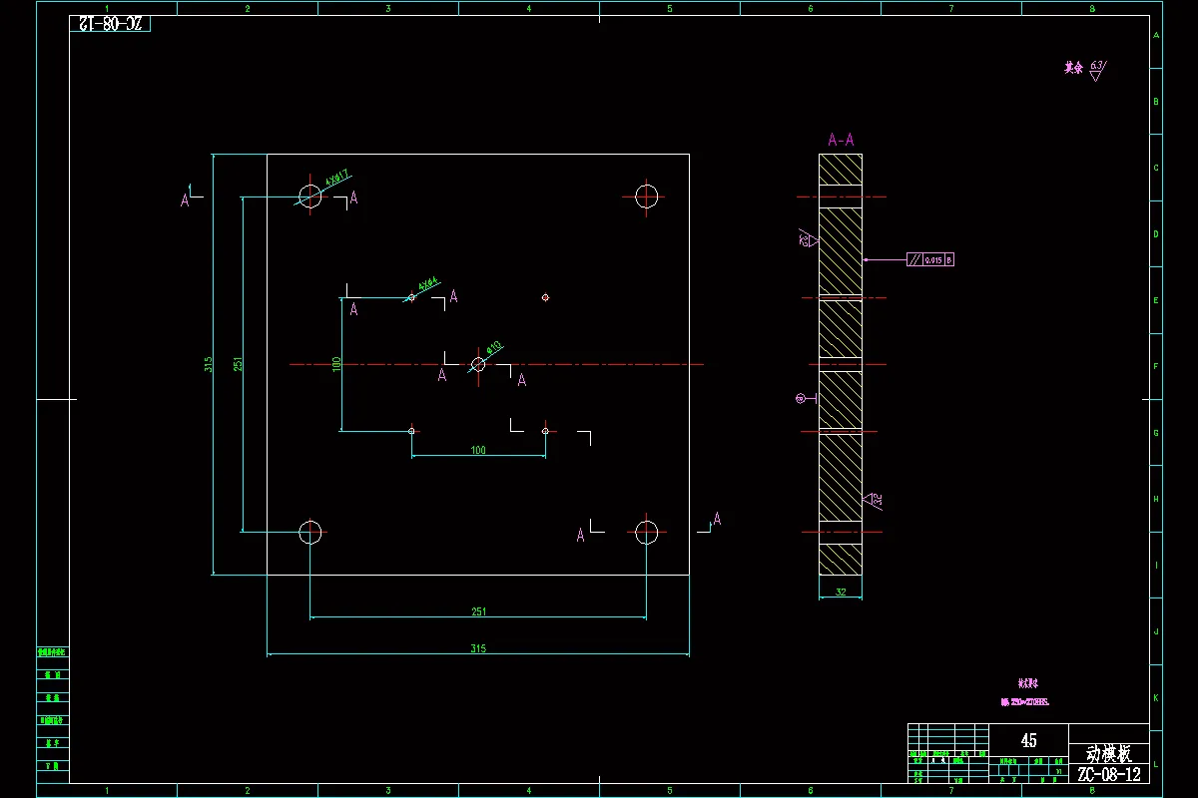Click the "0.015" tolerance value
Viewport: 1198px width, 798px height.
933,259
